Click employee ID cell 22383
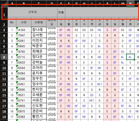The image size is (139, 121). point(24,117)
